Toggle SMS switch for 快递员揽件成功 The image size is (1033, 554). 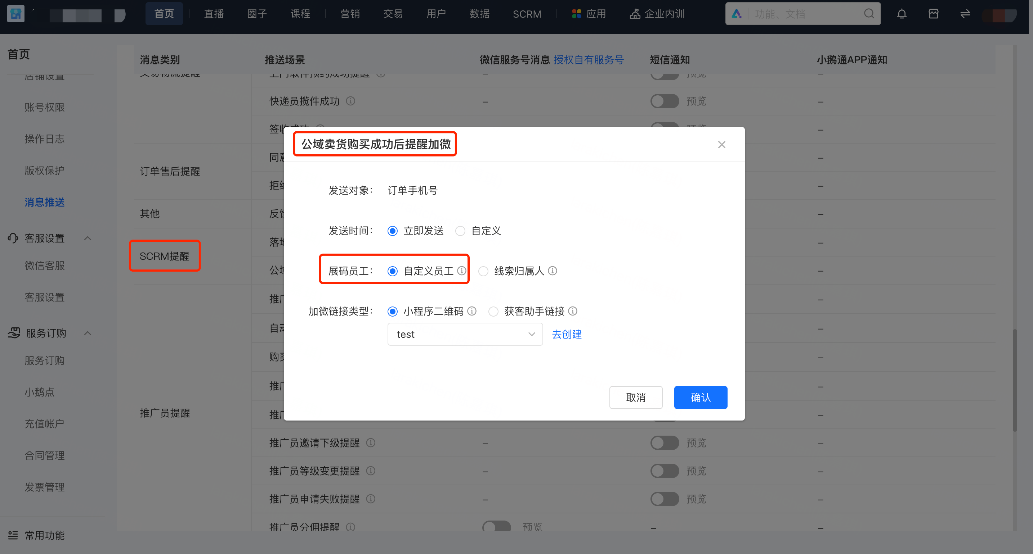click(x=665, y=101)
